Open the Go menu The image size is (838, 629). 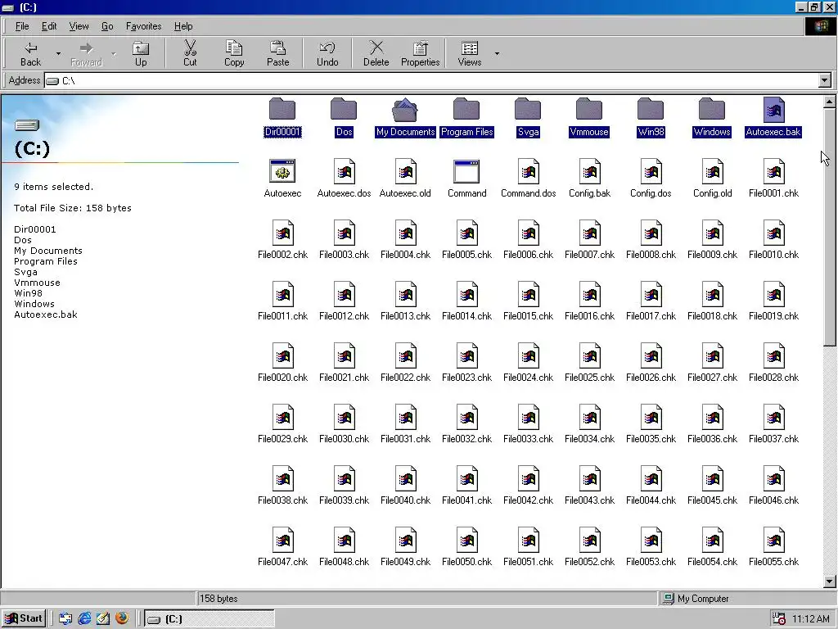click(x=107, y=26)
